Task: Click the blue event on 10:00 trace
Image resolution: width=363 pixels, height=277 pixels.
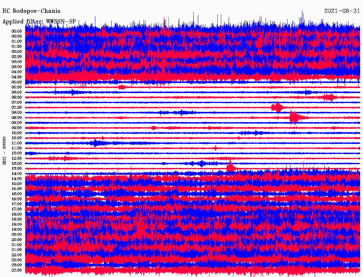Action: click(253, 133)
